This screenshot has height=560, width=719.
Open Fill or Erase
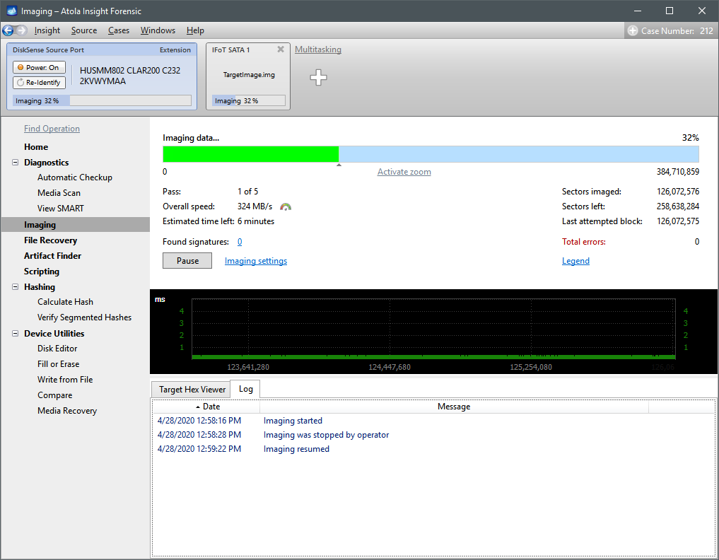click(x=58, y=364)
